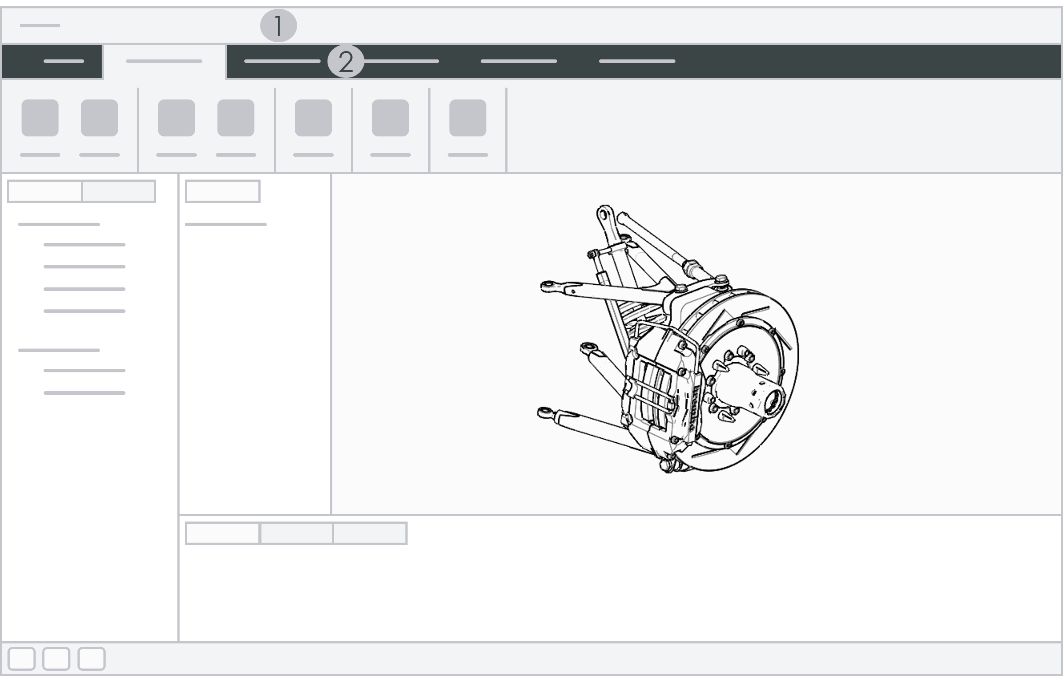This screenshot has height=676, width=1063.
Task: Click the second icon in the second ribbon group
Action: point(236,118)
